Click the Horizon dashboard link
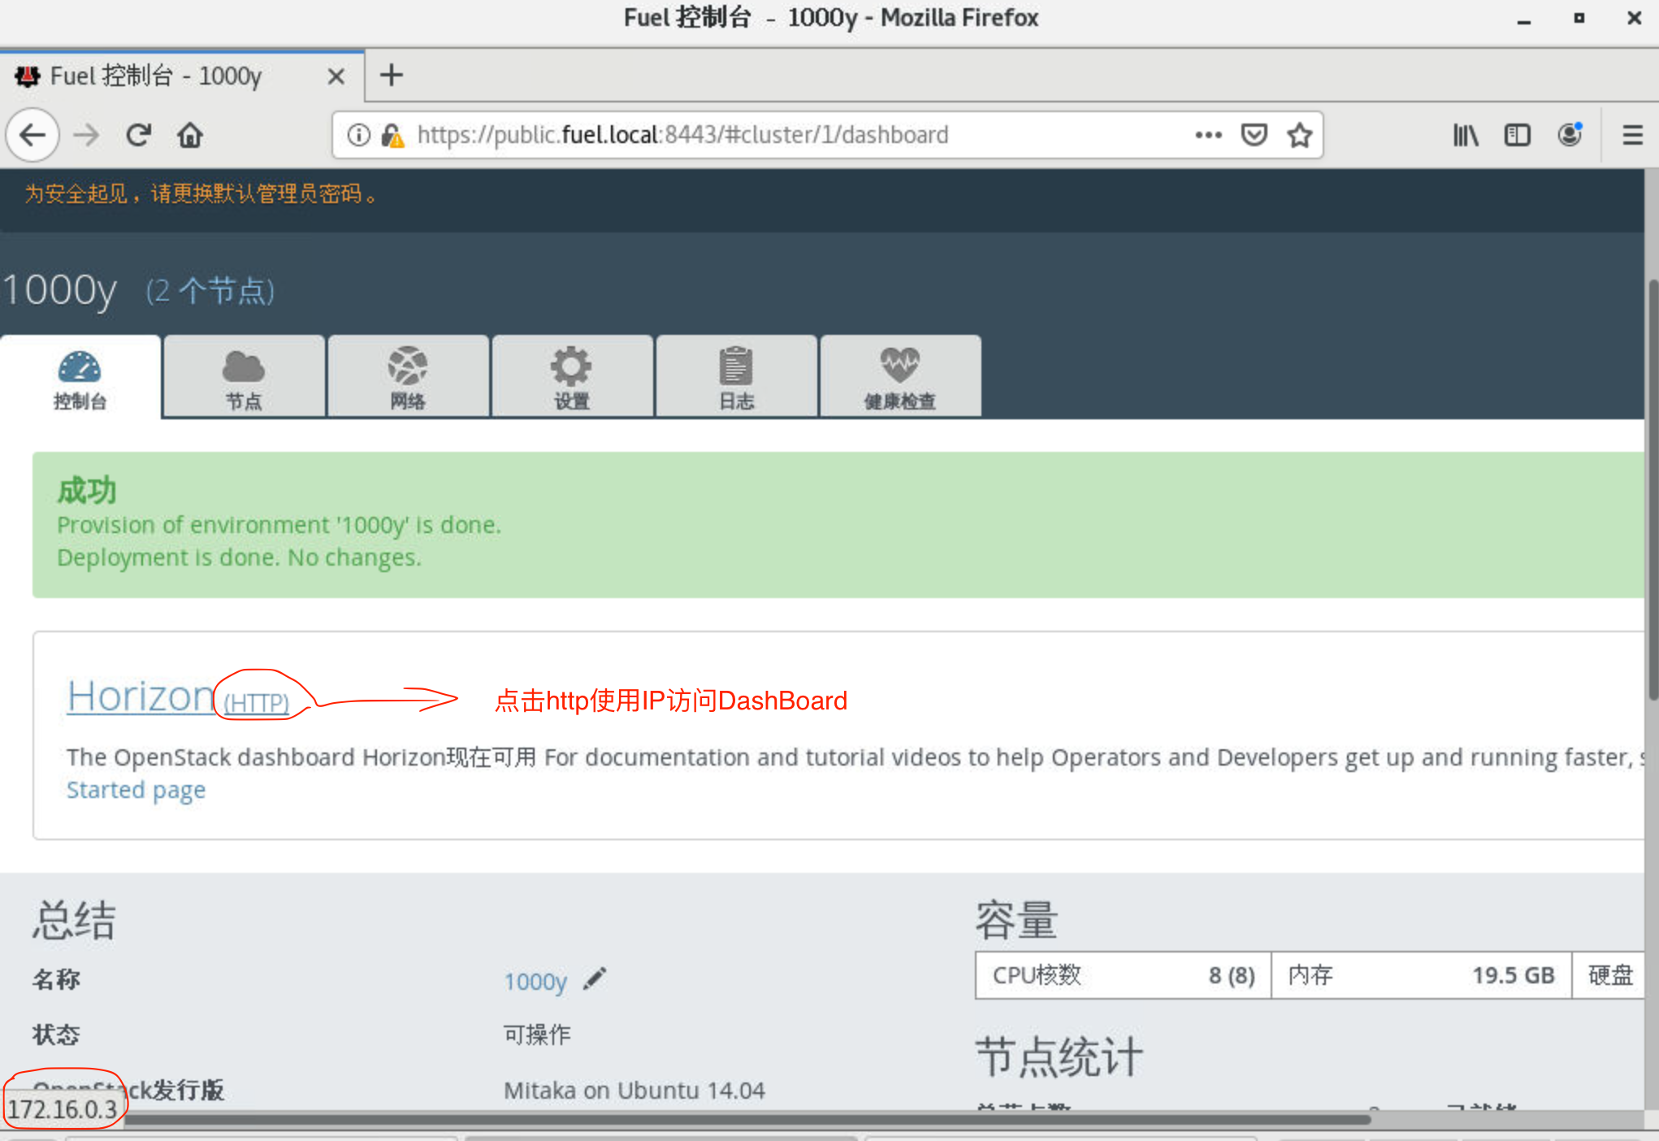1659x1141 pixels. pyautogui.click(x=140, y=696)
